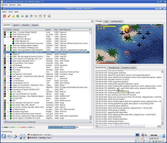Click the yellow star favorites toolbar icon
167x143 pixels.
14,16
